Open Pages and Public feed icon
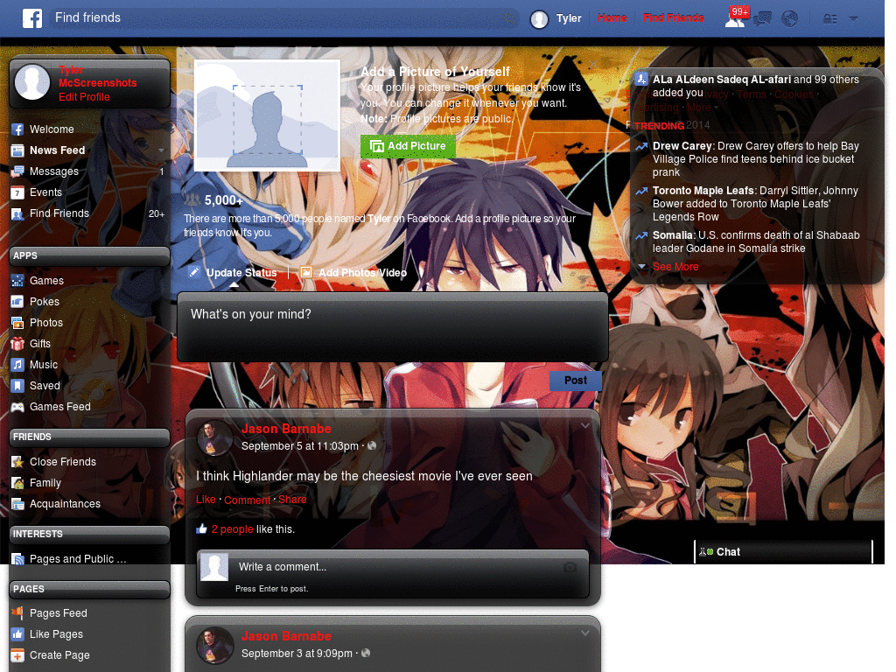 click(x=17, y=559)
